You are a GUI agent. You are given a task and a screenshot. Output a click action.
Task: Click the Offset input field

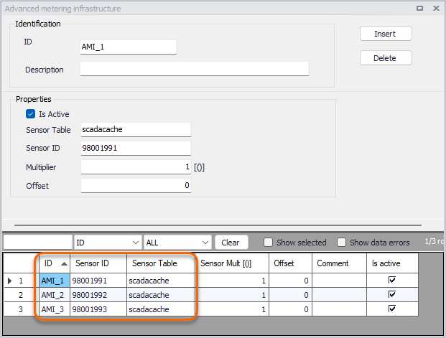136,186
